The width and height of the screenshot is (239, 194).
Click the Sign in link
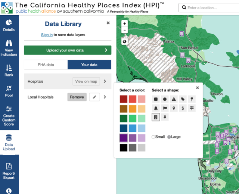47,35
